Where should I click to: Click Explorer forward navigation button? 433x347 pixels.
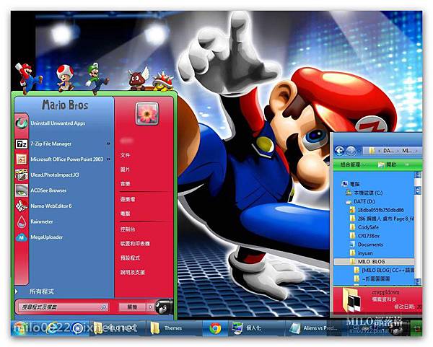pos(351,151)
